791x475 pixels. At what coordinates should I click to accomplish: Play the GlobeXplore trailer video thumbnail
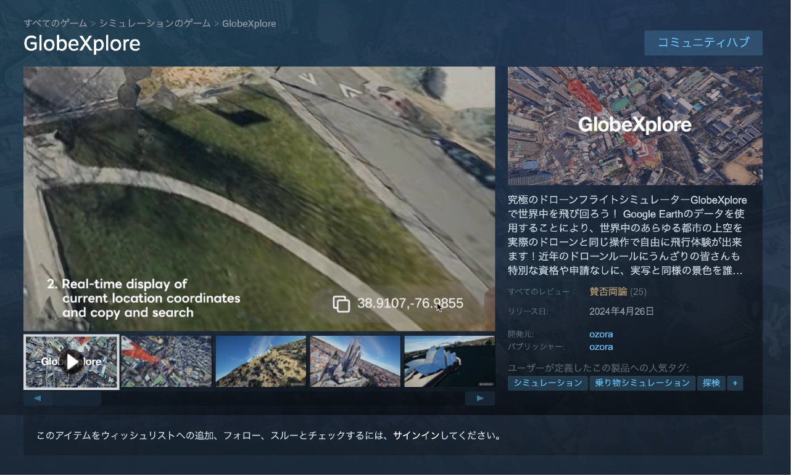[72, 362]
